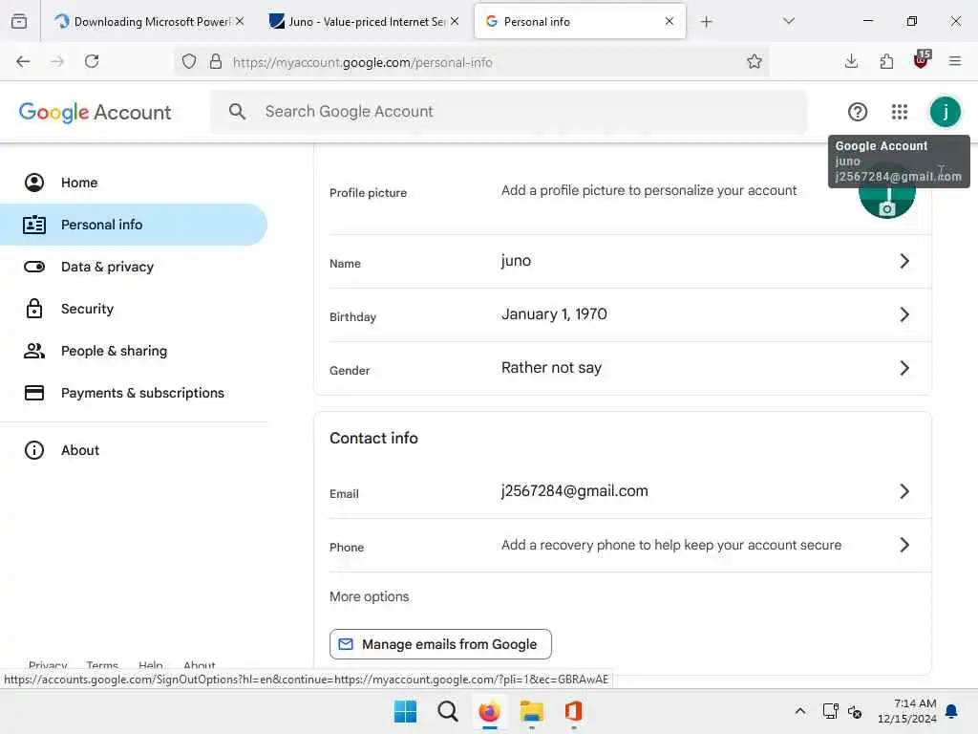Expand the Birthday row chevron
Viewport: 978px width, 734px height.
pos(904,314)
